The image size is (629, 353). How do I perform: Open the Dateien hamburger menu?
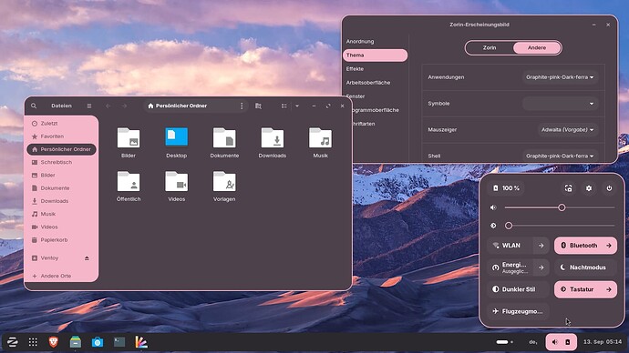(89, 106)
